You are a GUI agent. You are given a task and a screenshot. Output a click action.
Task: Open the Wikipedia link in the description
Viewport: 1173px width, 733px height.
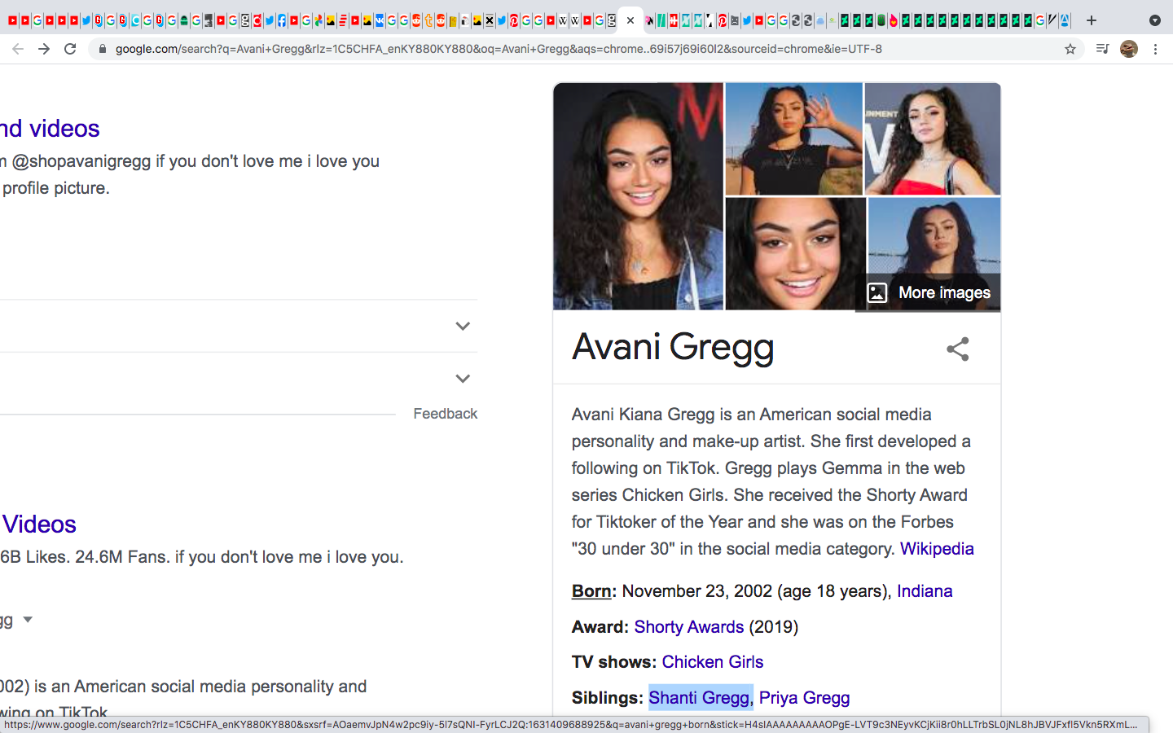click(937, 549)
